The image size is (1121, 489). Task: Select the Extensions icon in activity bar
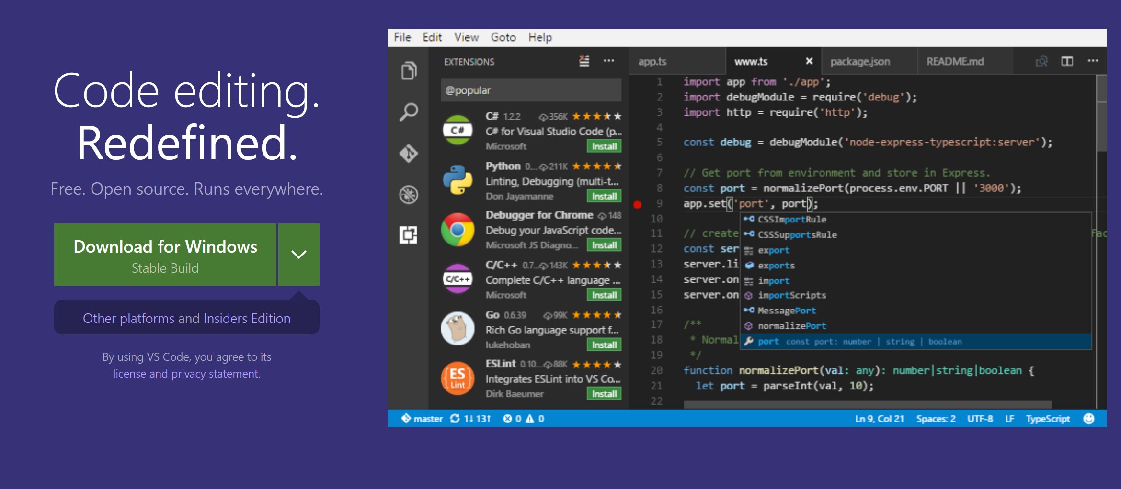click(408, 235)
